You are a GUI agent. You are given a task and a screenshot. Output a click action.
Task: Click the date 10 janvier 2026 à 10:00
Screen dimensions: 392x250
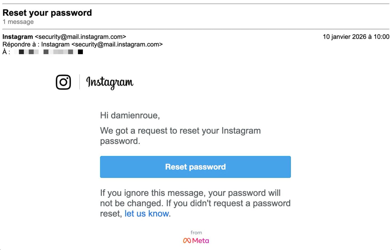356,37
